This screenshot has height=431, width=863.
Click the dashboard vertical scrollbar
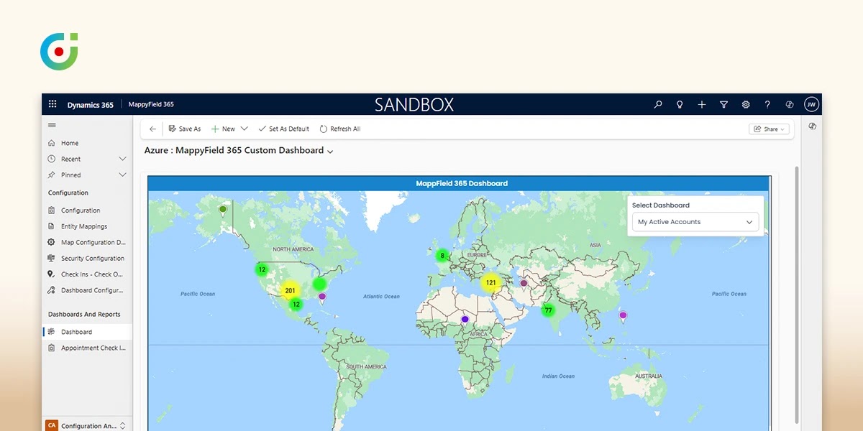click(x=796, y=287)
